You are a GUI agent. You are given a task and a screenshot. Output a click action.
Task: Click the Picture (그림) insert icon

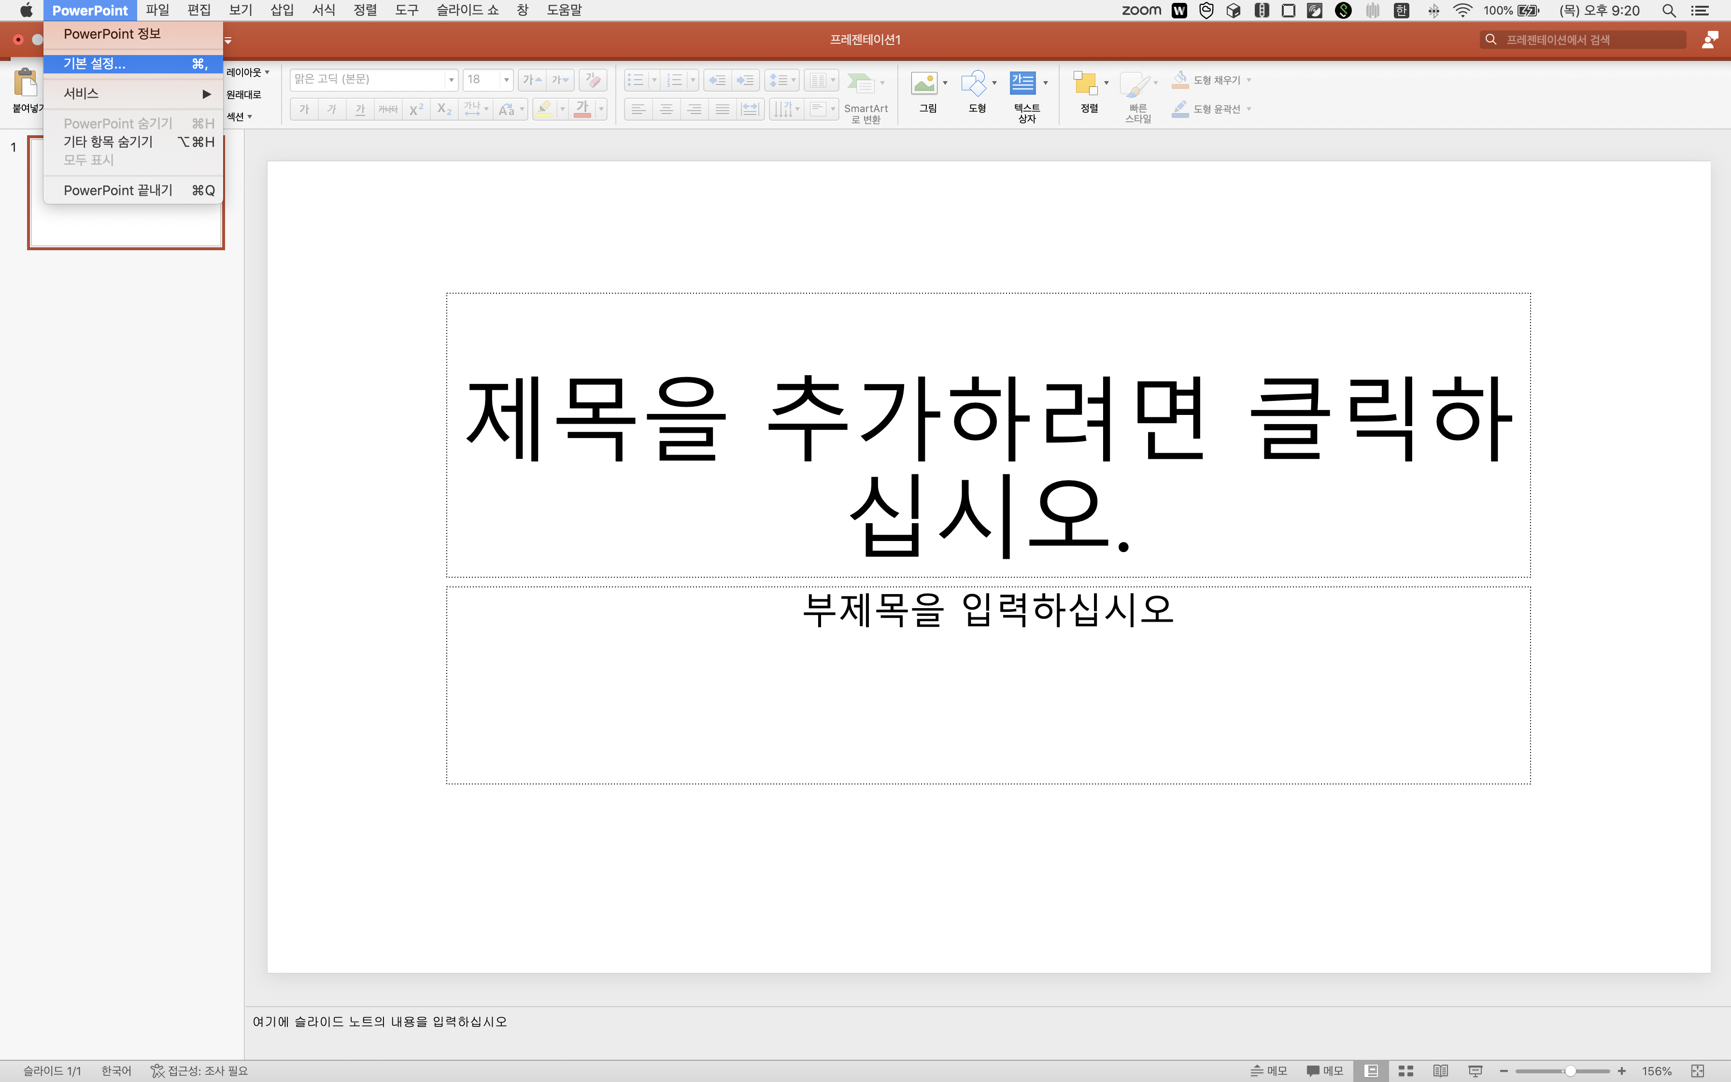pos(924,84)
